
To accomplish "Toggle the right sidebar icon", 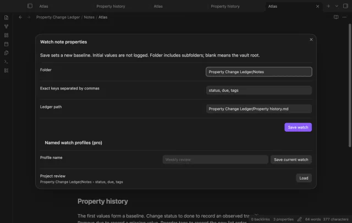I will tap(345, 6).
